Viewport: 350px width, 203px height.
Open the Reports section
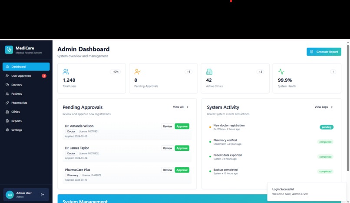point(26,121)
